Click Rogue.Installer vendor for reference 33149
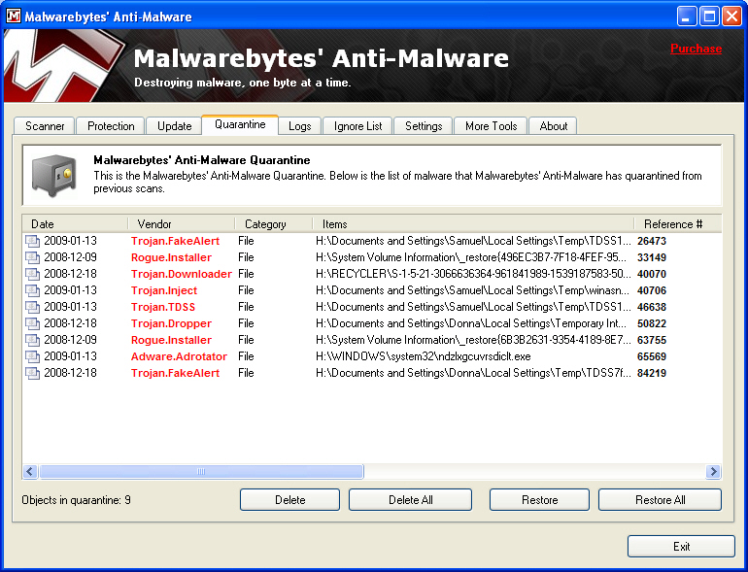The image size is (748, 572). pyautogui.click(x=171, y=257)
